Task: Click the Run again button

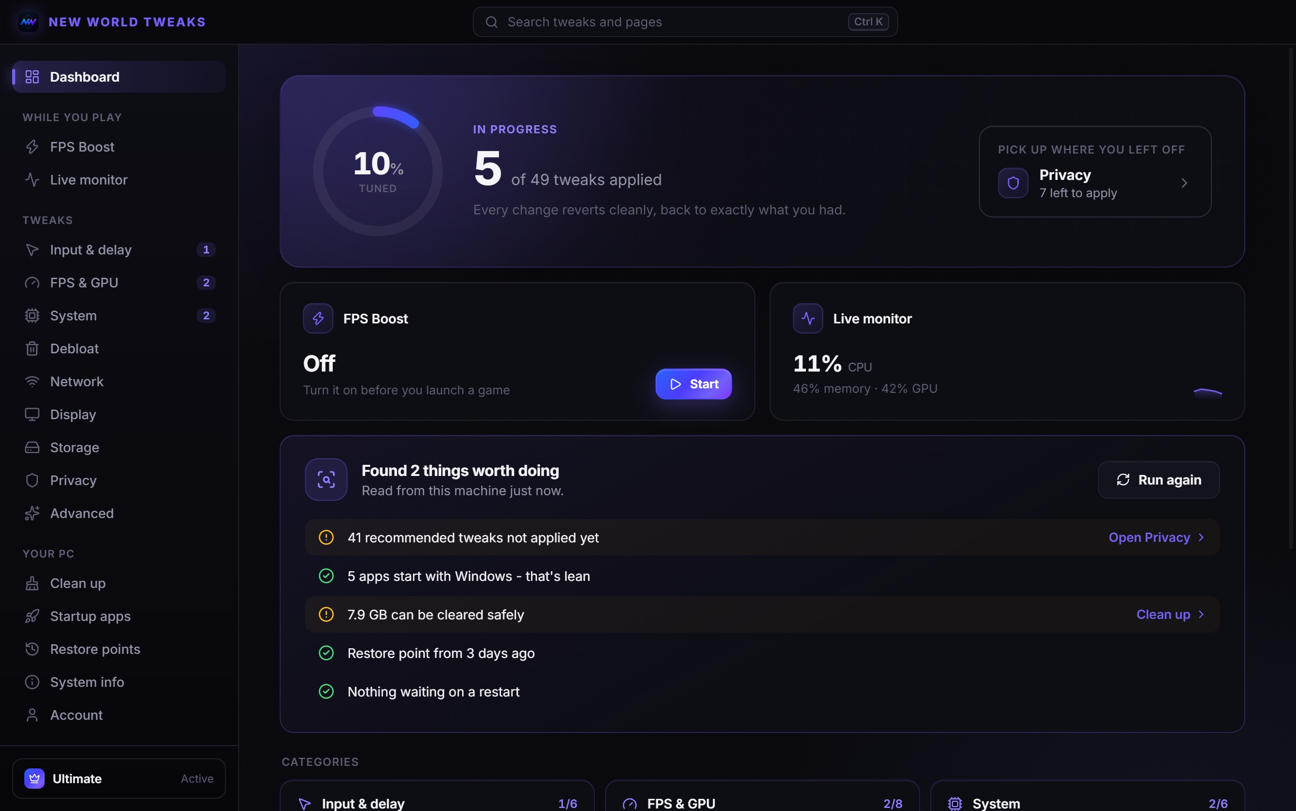Action: [1159, 480]
